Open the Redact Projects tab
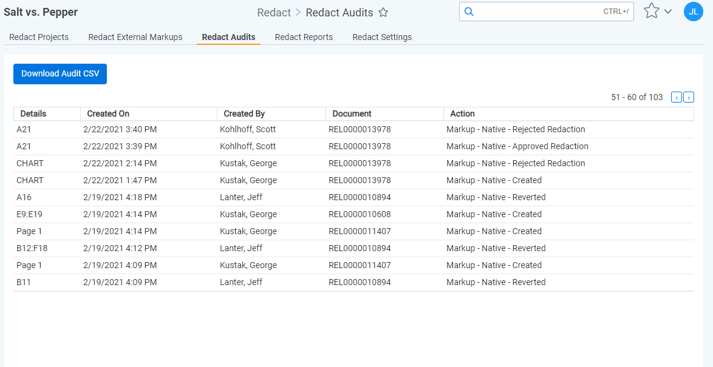 pos(39,37)
